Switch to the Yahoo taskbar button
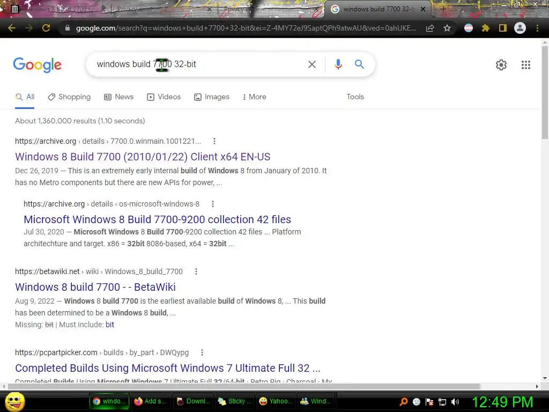 pyautogui.click(x=276, y=401)
